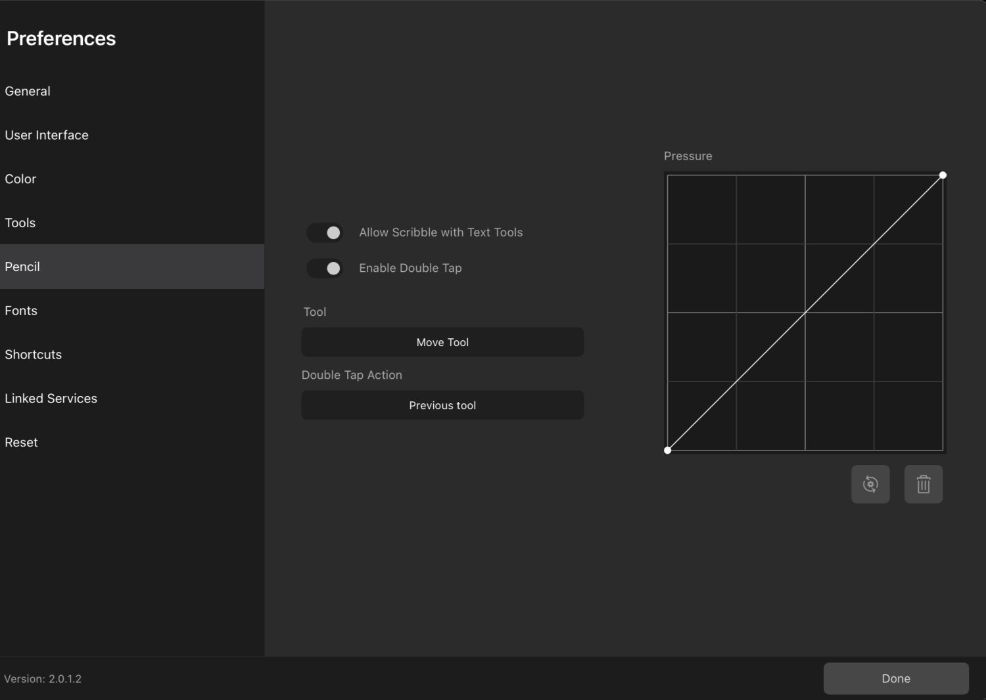Viewport: 986px width, 700px height.
Task: Open the Previous tool action dropdown
Action: (442, 405)
